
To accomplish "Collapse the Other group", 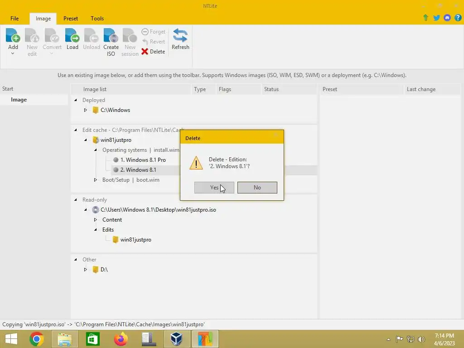I will [x=76, y=260].
